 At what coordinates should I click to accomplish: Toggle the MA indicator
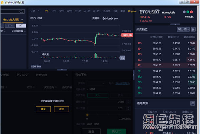click(x=39, y=66)
